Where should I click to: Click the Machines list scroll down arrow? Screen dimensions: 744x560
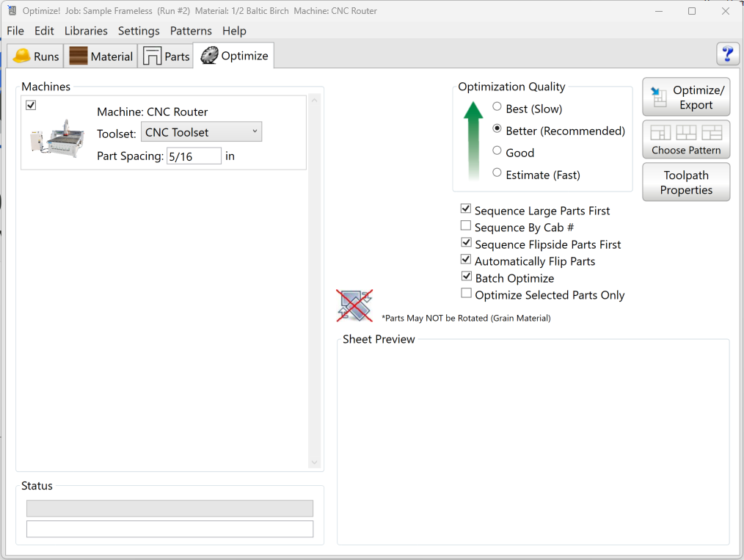(315, 462)
